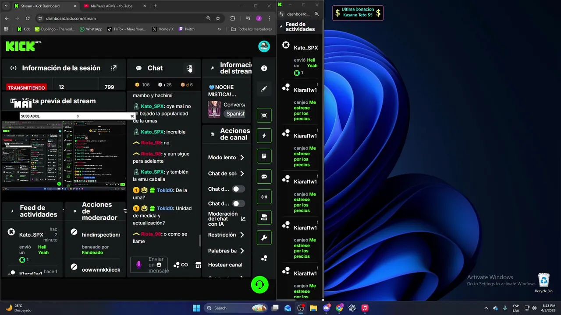Click the lightning bolt icon in sidebar

264,136
